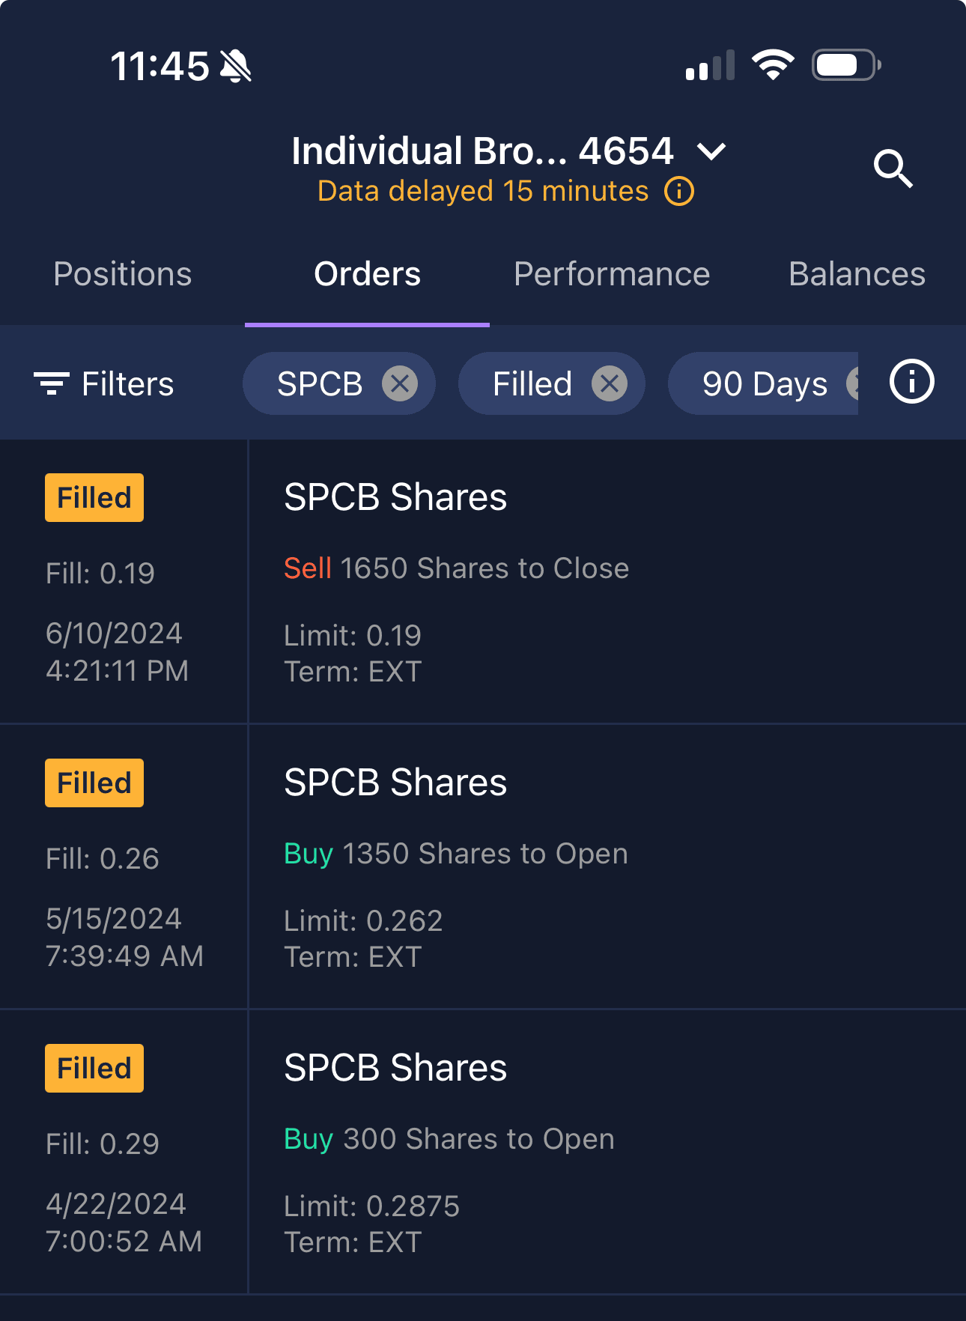Tap the Individual Brokerage 4654 account title
Screen dimensions: 966x1321
click(482, 151)
